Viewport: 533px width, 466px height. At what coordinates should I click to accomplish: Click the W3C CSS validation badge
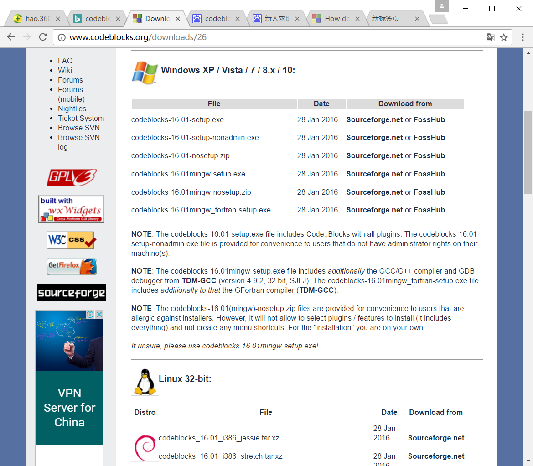pos(72,240)
